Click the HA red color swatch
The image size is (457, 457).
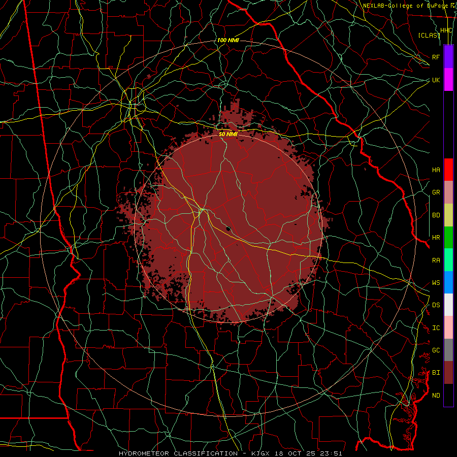tap(448, 170)
